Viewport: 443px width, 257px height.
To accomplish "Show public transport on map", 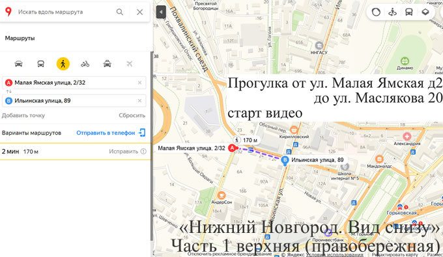I will [409, 12].
